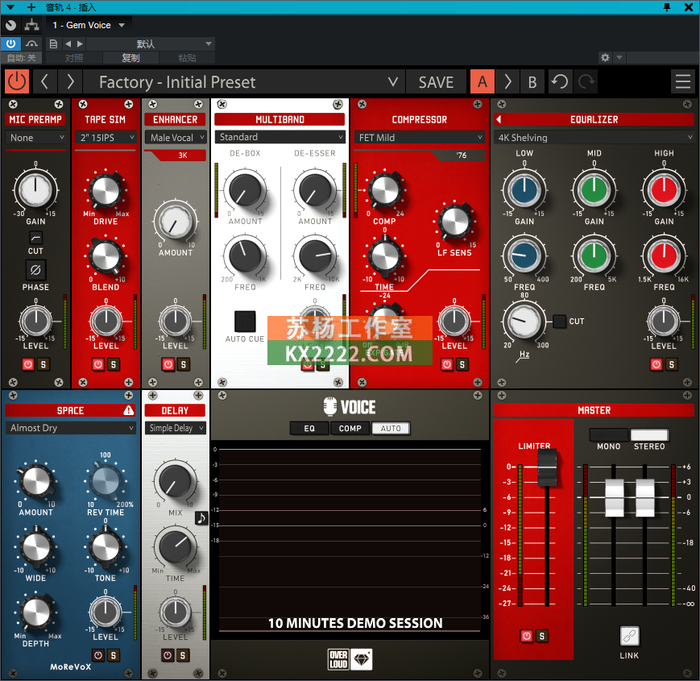
Task: Toggle the Mic Preamp phase invert icon
Action: (35, 270)
